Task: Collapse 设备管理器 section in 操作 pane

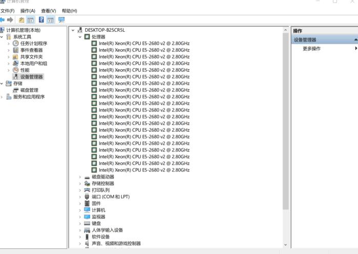Action: [x=356, y=40]
